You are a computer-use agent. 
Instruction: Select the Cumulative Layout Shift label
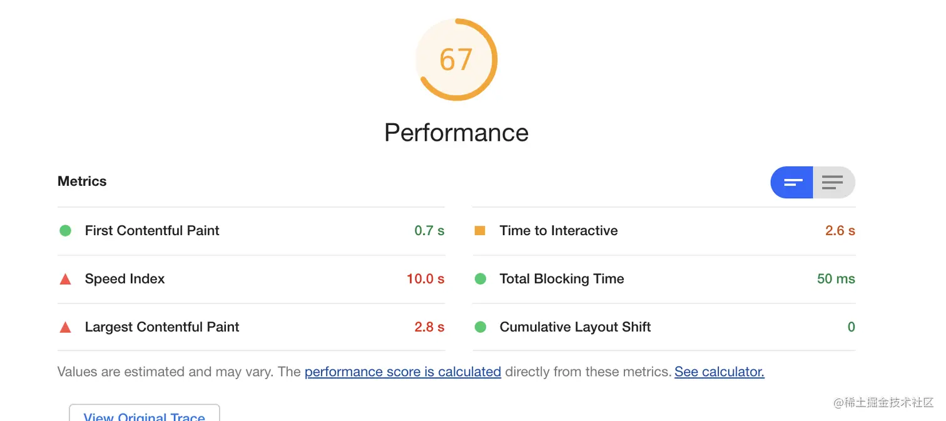575,327
